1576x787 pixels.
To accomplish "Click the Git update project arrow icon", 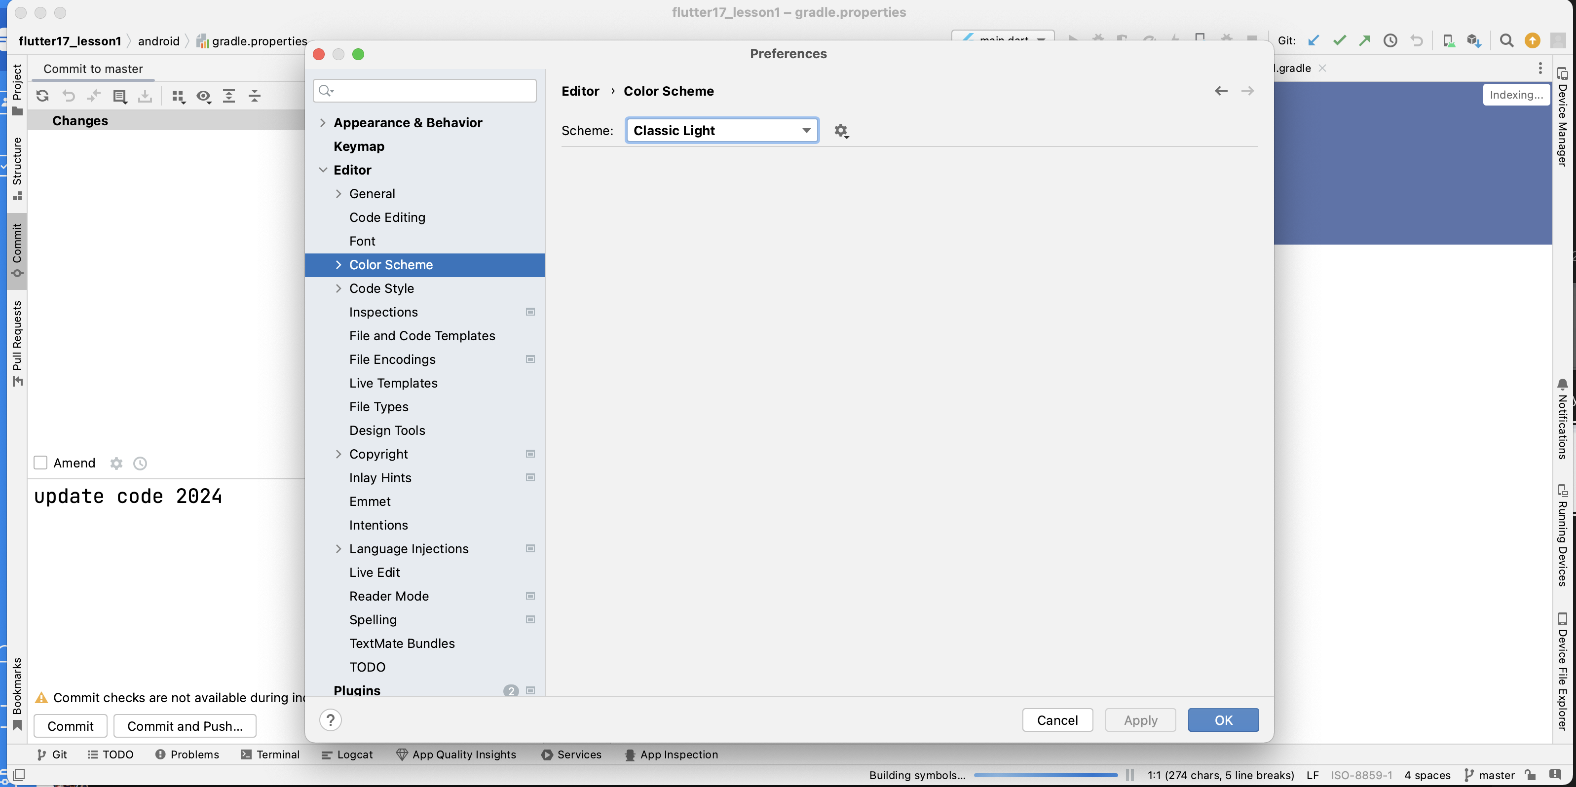I will 1313,41.
